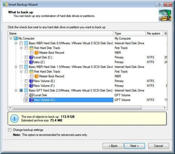
Task: Click the Local Disk (C:) partition icon
Action: (x=31, y=57)
